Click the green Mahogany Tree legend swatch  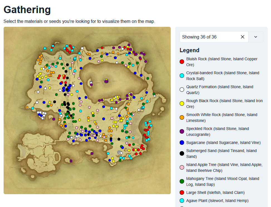[x=182, y=181]
